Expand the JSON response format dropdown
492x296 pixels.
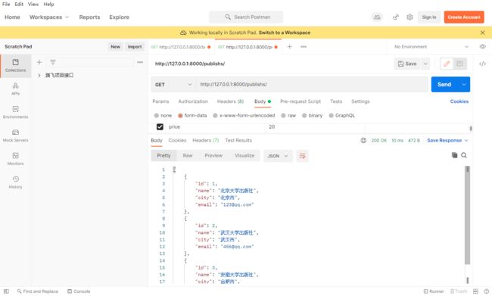278,156
